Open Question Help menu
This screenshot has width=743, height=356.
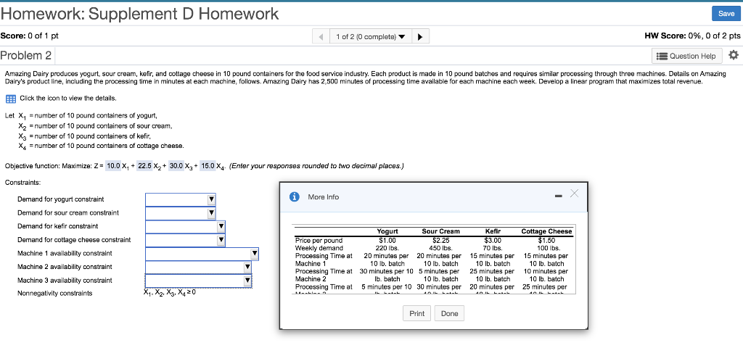[687, 56]
